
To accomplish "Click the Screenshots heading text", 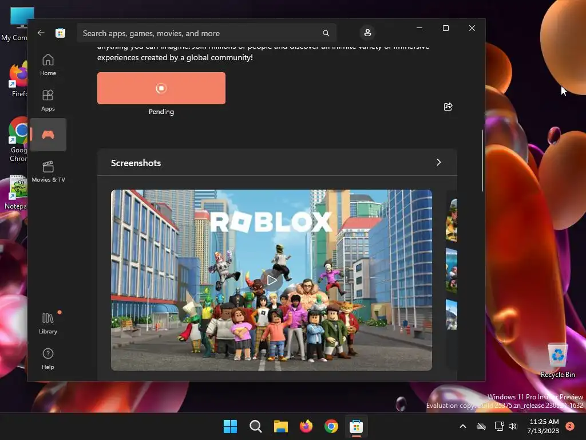I will point(136,163).
